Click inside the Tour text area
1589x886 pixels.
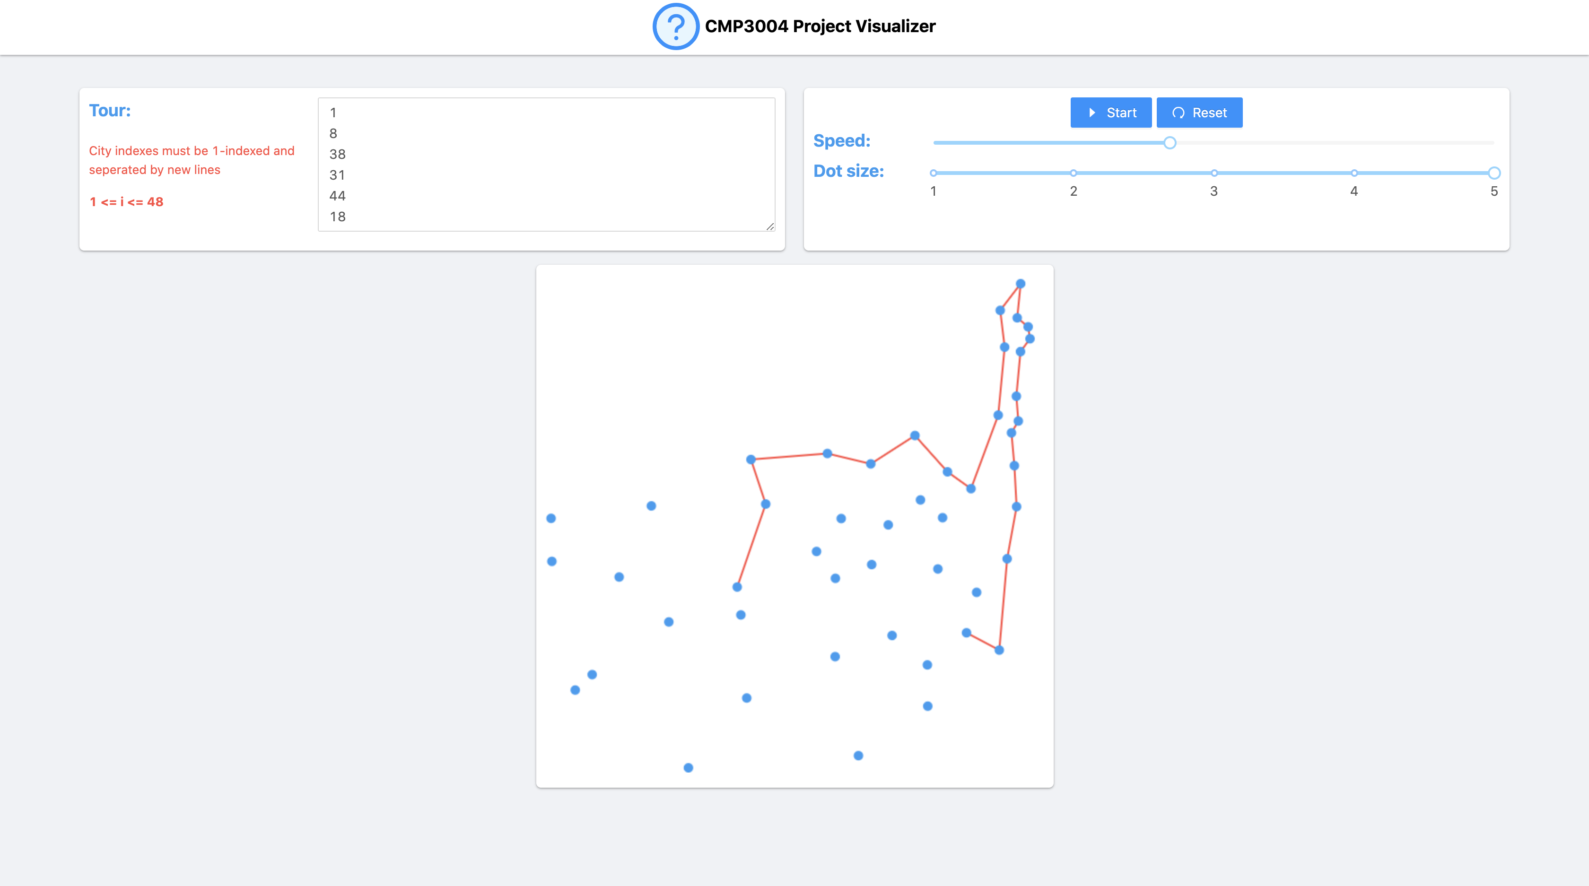tap(546, 165)
